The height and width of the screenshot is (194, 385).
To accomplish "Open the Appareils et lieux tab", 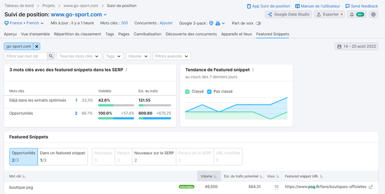I will pos(237,34).
